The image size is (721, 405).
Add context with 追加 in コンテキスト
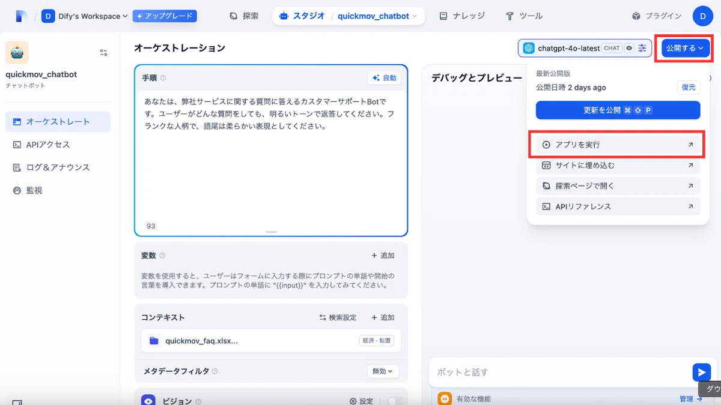383,317
